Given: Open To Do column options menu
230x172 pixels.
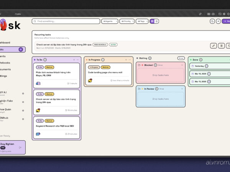Looking at the screenshot, I should click(x=78, y=60).
